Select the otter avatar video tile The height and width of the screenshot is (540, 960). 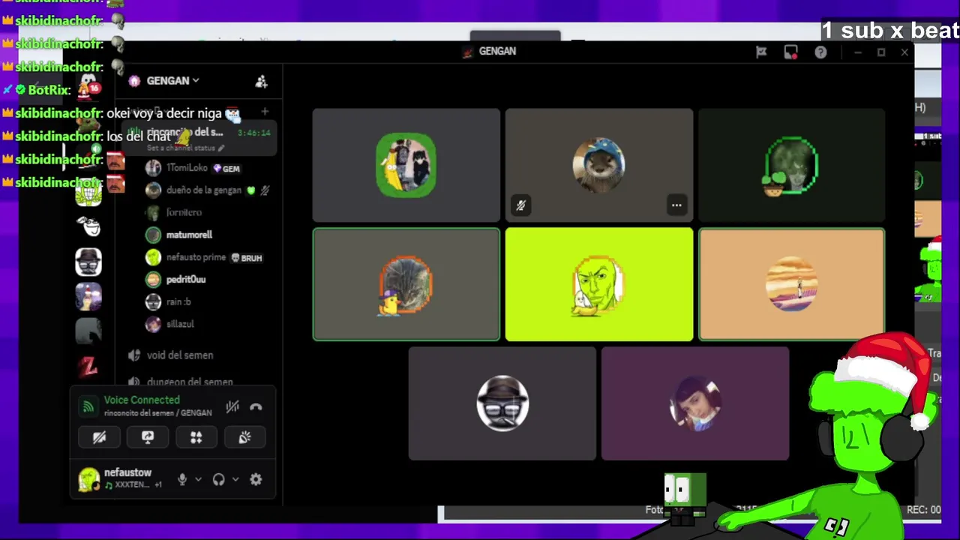(599, 165)
